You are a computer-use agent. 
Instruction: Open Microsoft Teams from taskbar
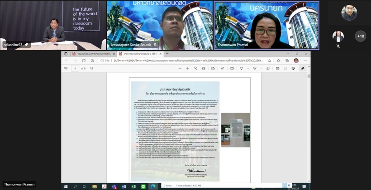114,186
